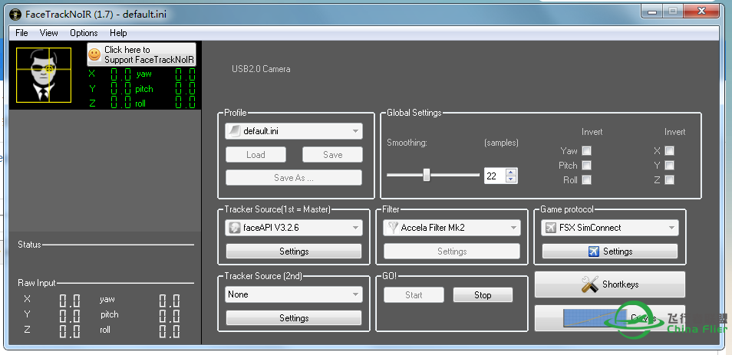Click the Smoothing slider handle
The image size is (732, 355).
[x=426, y=175]
